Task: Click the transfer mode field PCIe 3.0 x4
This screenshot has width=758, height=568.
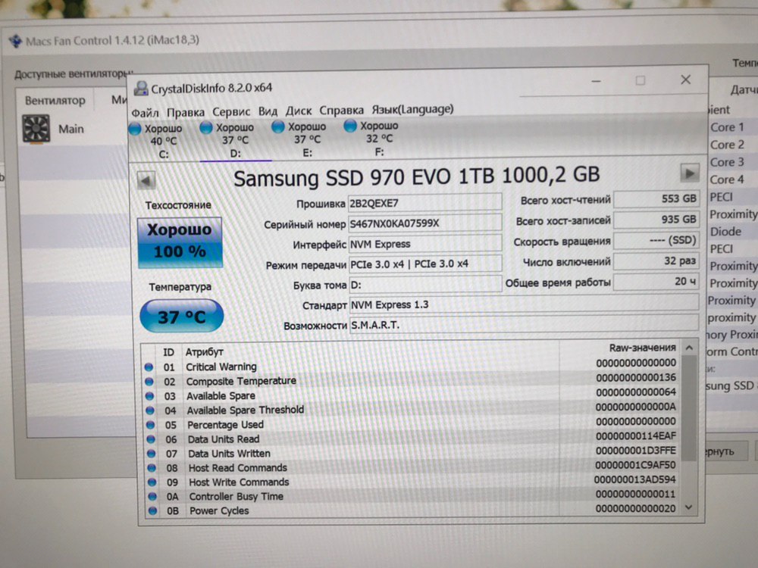Action: click(425, 264)
